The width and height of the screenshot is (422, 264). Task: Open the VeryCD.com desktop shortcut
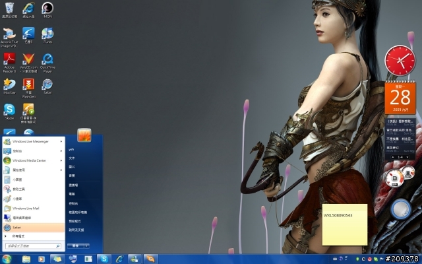[28, 63]
